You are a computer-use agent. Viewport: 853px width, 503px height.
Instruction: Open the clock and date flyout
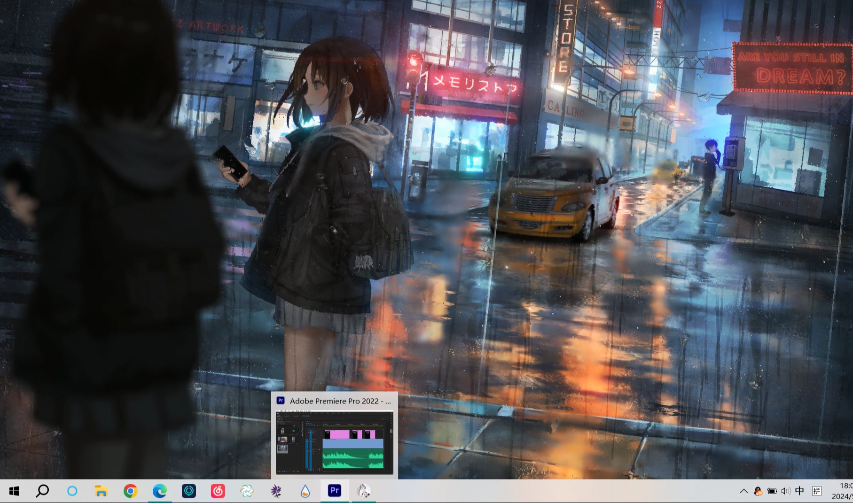pyautogui.click(x=842, y=491)
